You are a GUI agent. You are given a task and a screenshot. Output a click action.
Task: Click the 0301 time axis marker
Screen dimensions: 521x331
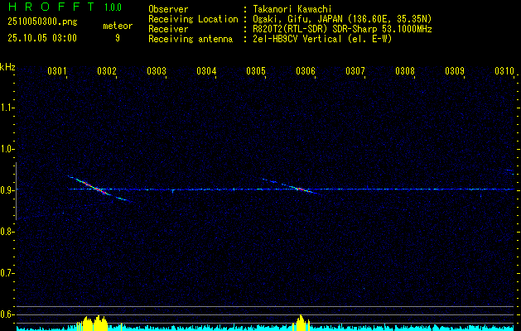[57, 70]
